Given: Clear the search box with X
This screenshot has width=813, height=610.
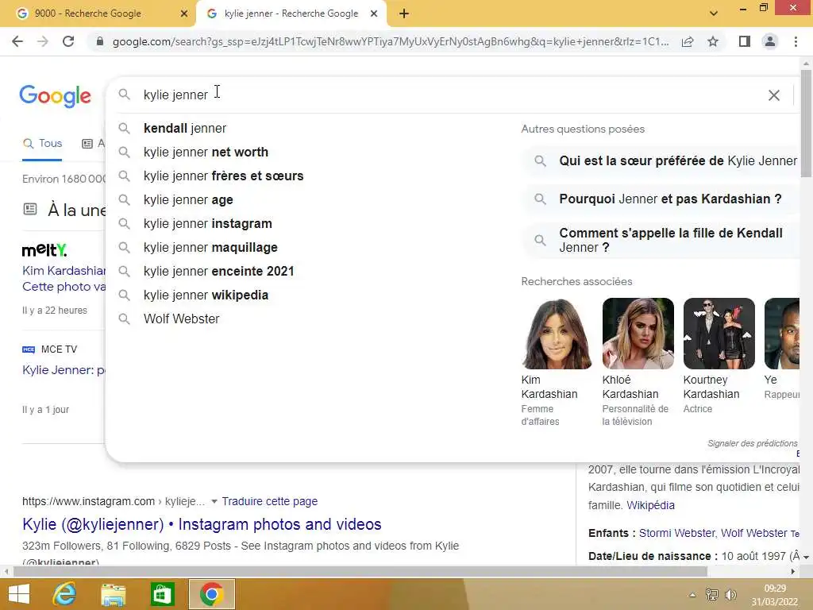Looking at the screenshot, I should (773, 95).
